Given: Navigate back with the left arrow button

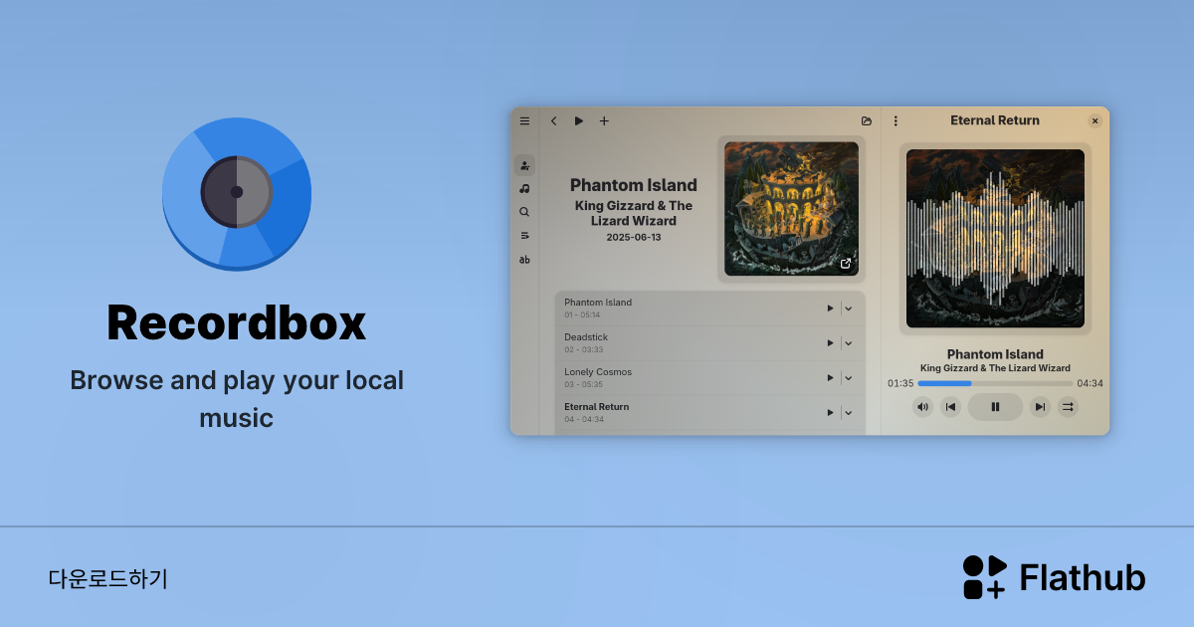Looking at the screenshot, I should [553, 120].
